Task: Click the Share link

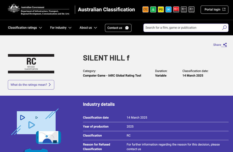Action: click(220, 45)
